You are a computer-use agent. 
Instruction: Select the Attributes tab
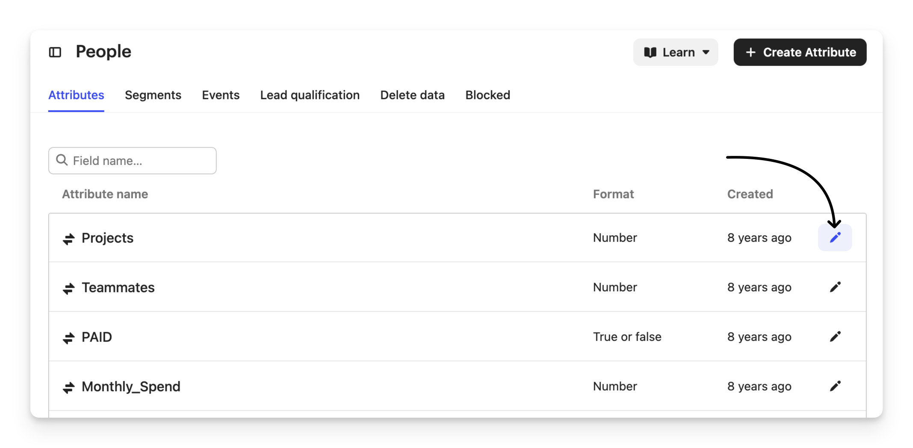(x=76, y=95)
